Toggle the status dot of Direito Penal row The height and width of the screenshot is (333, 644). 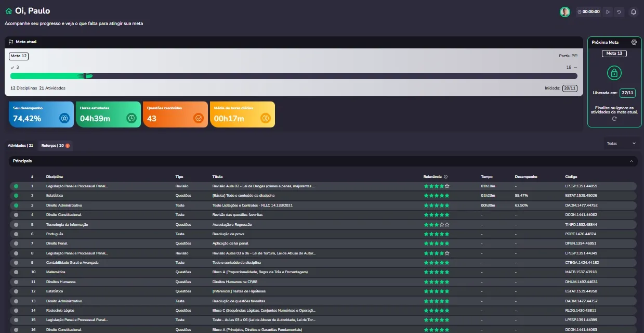[16, 243]
